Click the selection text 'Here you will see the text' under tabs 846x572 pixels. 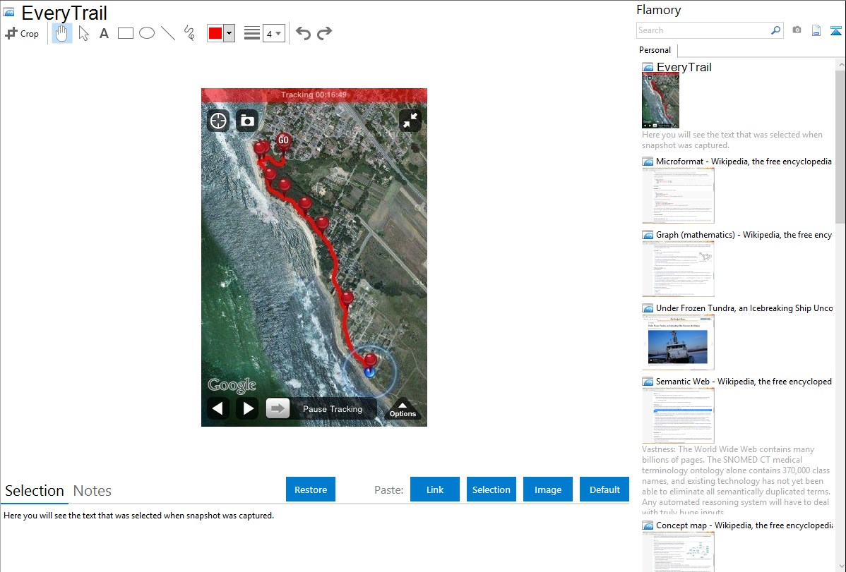point(138,516)
